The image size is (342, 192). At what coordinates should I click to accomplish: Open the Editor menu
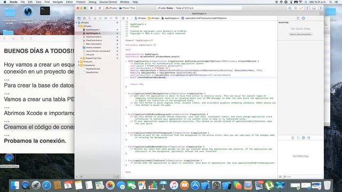69,2
